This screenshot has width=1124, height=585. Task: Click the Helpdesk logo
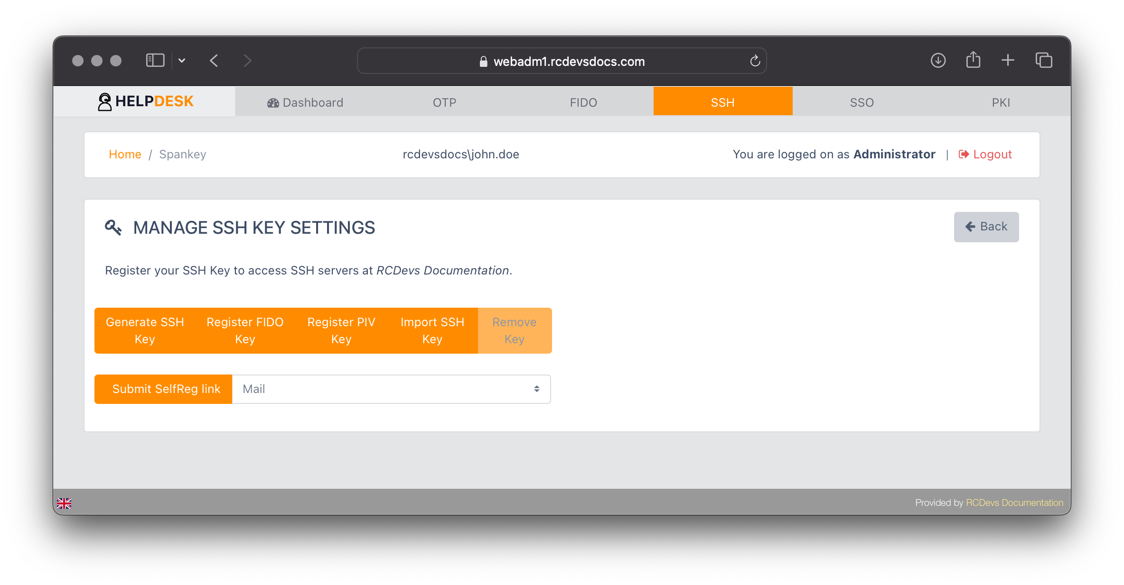coord(145,101)
